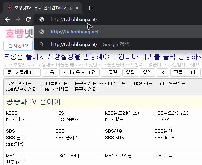This screenshot has height=165, width=202.
Task: Click the 고클린 button
Action: [111, 72]
